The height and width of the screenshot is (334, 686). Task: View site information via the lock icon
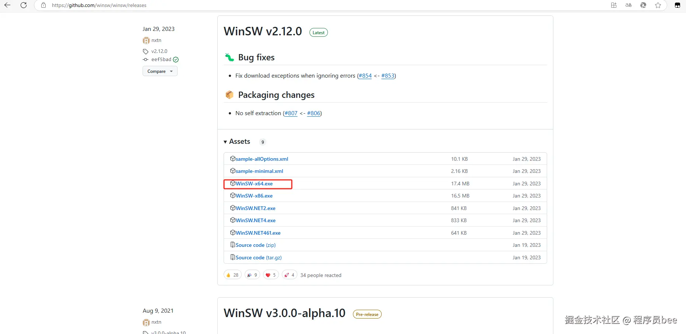point(43,5)
